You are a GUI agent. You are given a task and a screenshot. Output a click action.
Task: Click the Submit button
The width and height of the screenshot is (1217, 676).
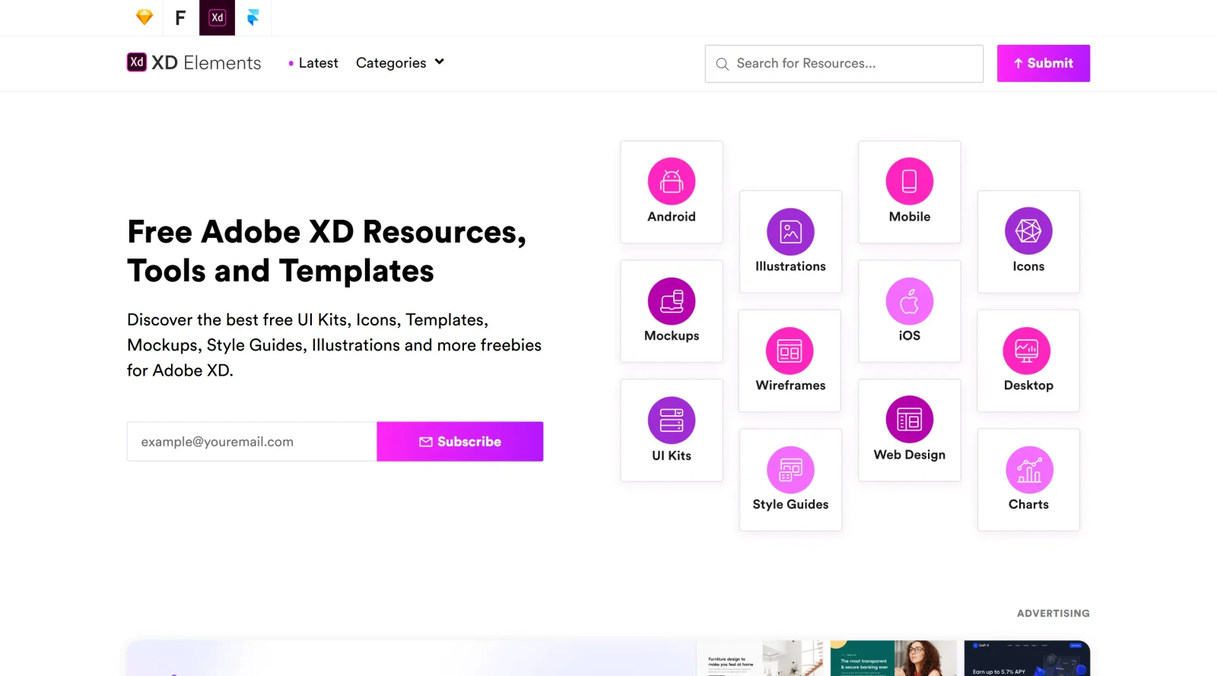pyautogui.click(x=1044, y=63)
